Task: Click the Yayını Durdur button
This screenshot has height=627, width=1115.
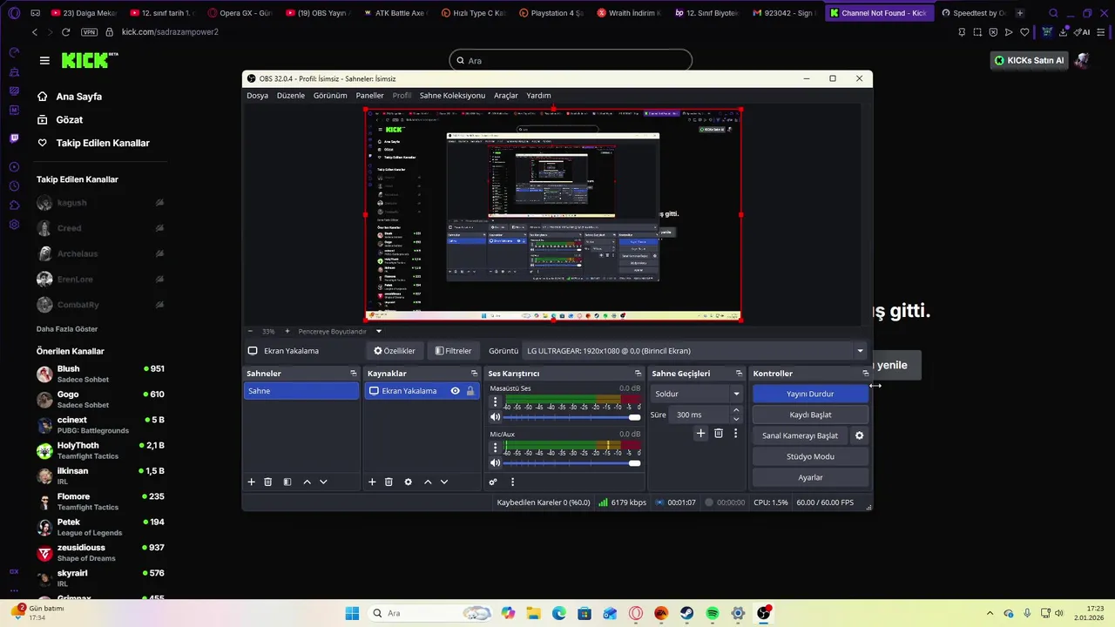Action: coord(810,394)
